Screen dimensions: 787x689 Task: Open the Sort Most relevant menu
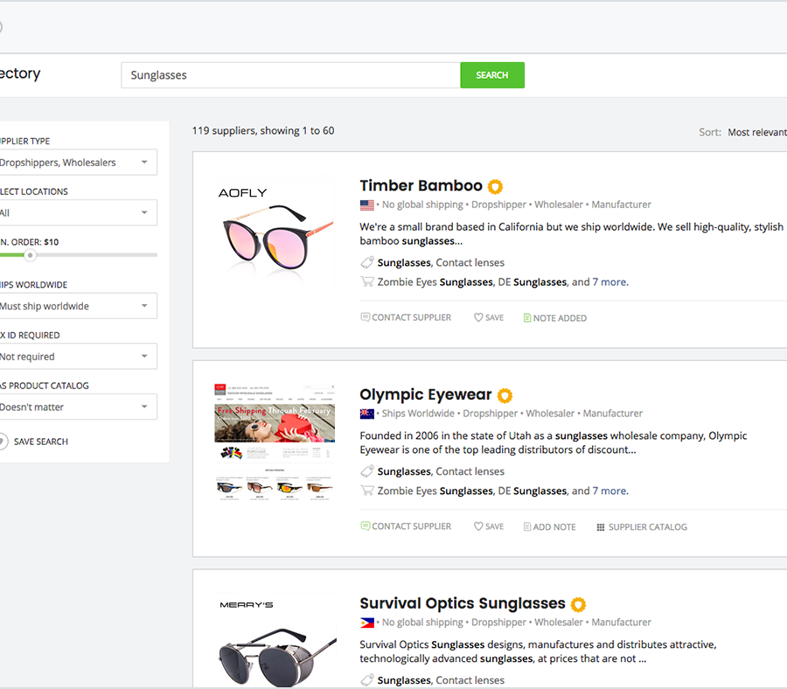(x=756, y=132)
